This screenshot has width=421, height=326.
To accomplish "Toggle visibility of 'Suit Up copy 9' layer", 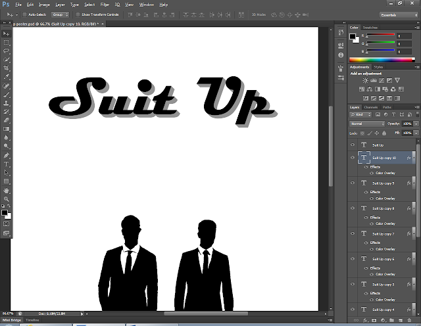I will 353,183.
